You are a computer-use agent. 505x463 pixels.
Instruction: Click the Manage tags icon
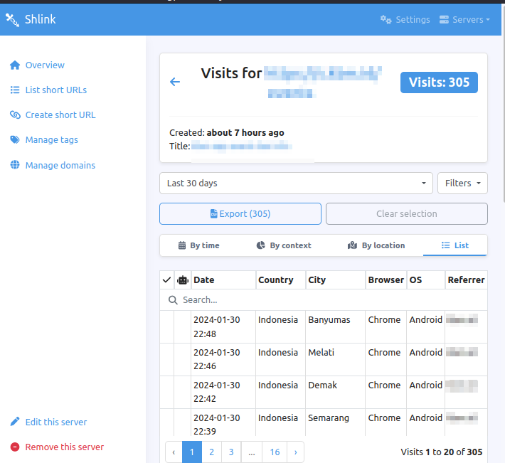coord(15,139)
